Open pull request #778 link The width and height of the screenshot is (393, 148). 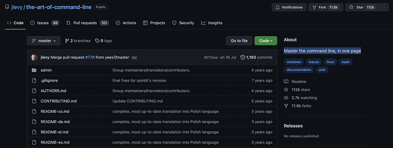(x=90, y=58)
